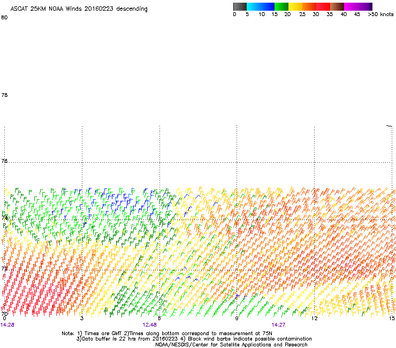The image size is (396, 348).
Task: Click the orange 25-30 knots color segment
Action: 309,6
